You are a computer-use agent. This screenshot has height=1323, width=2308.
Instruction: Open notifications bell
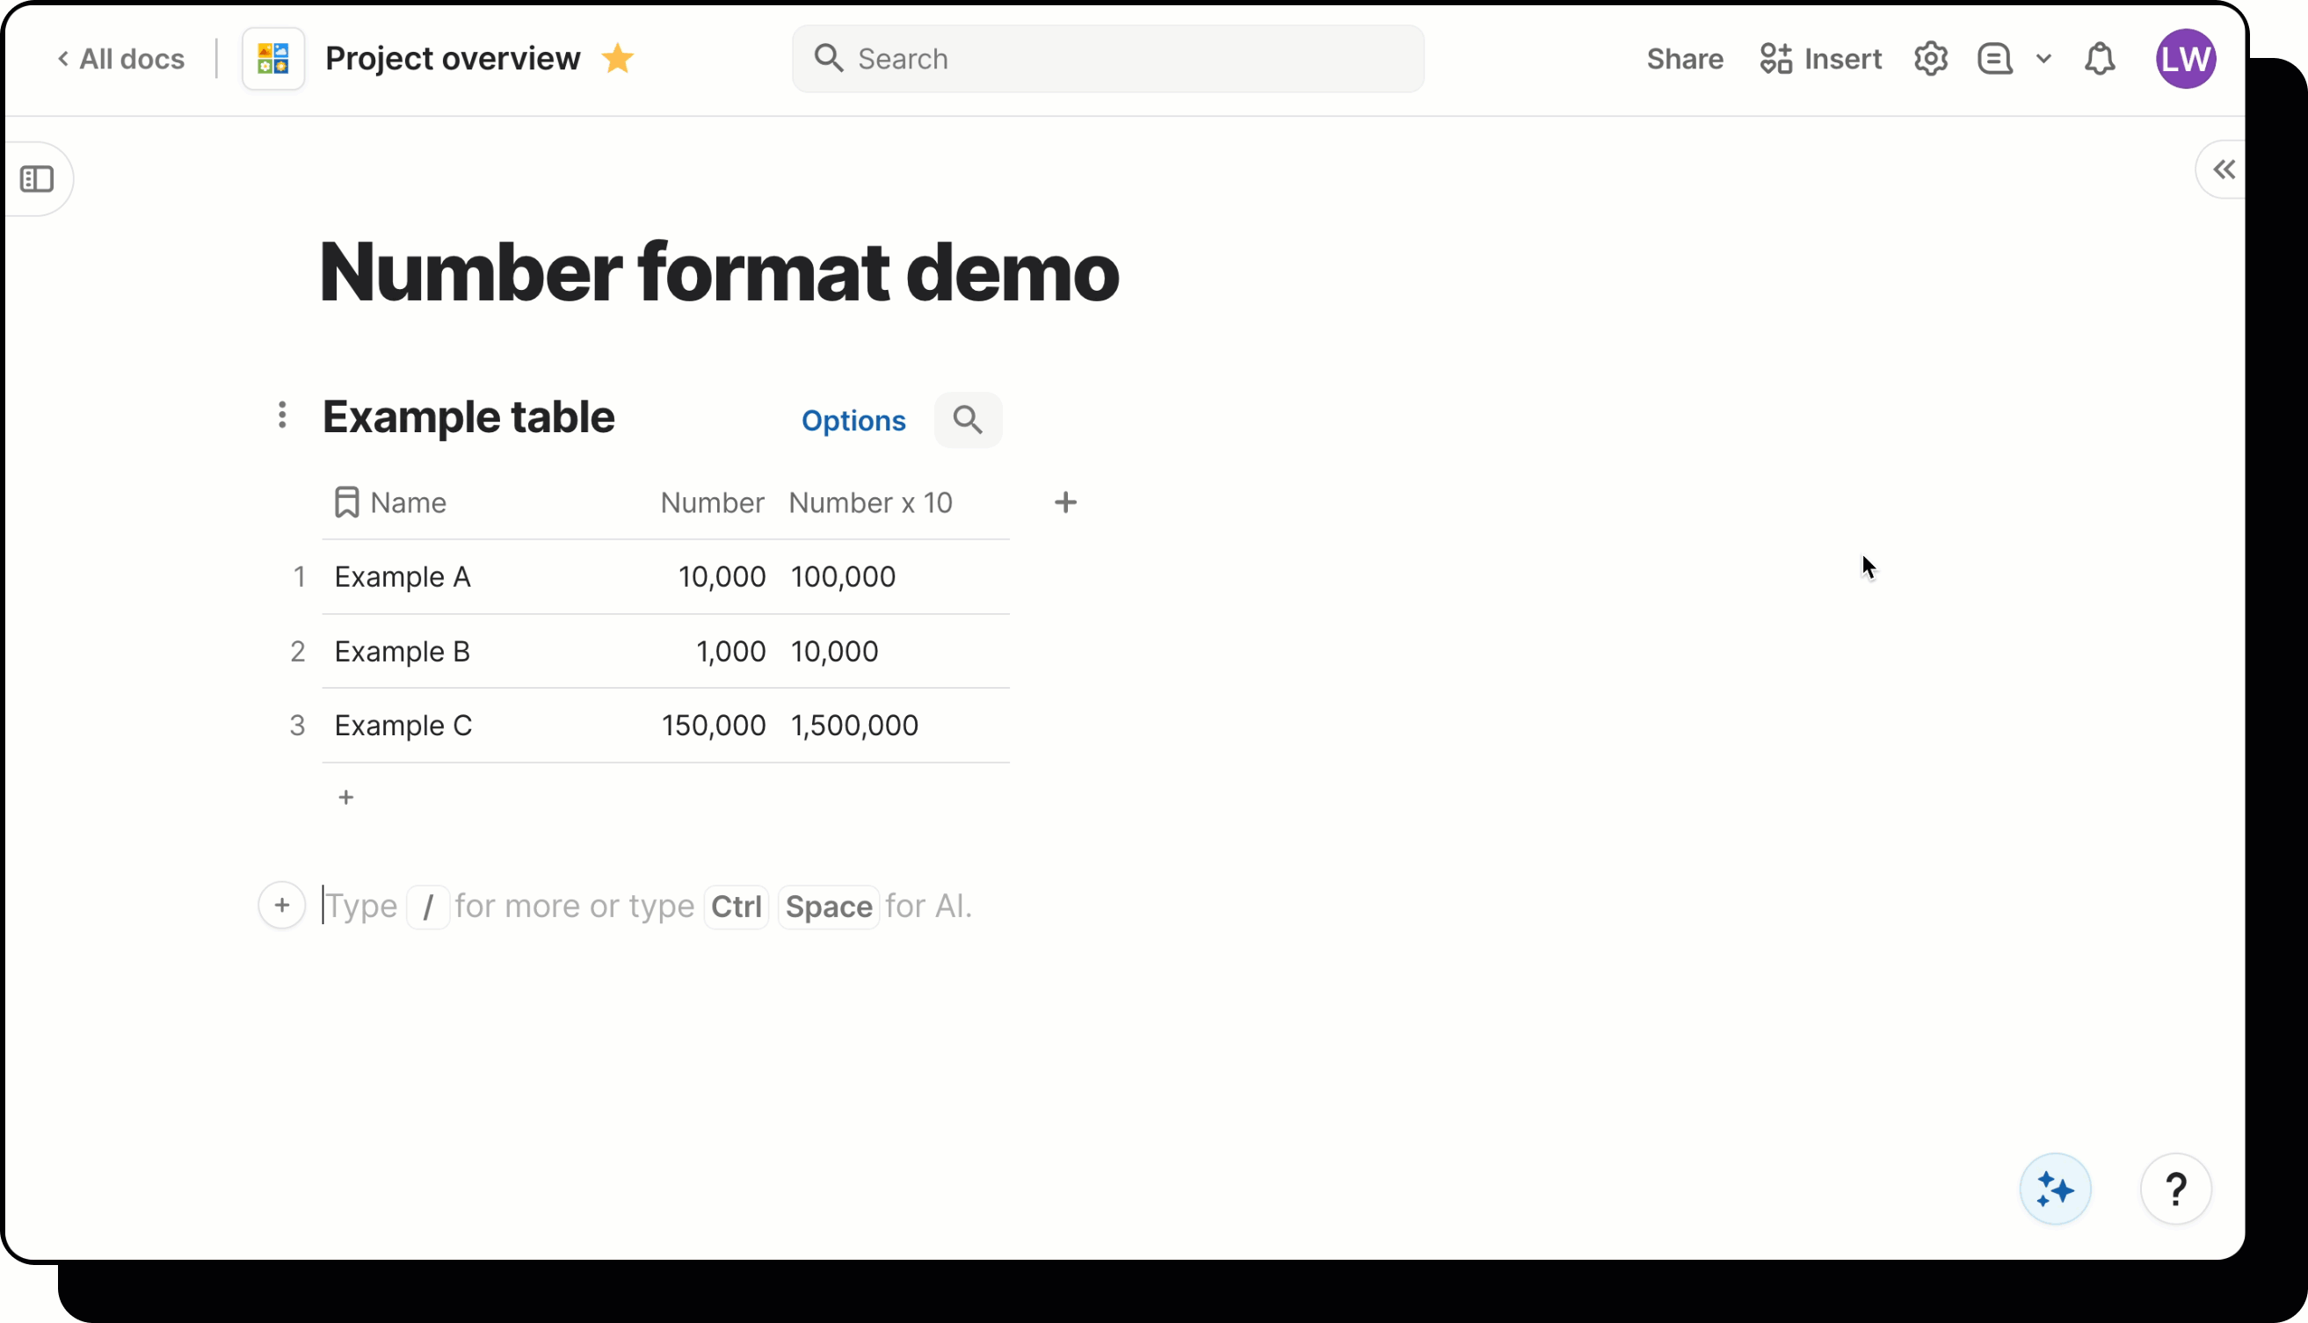tap(2099, 59)
